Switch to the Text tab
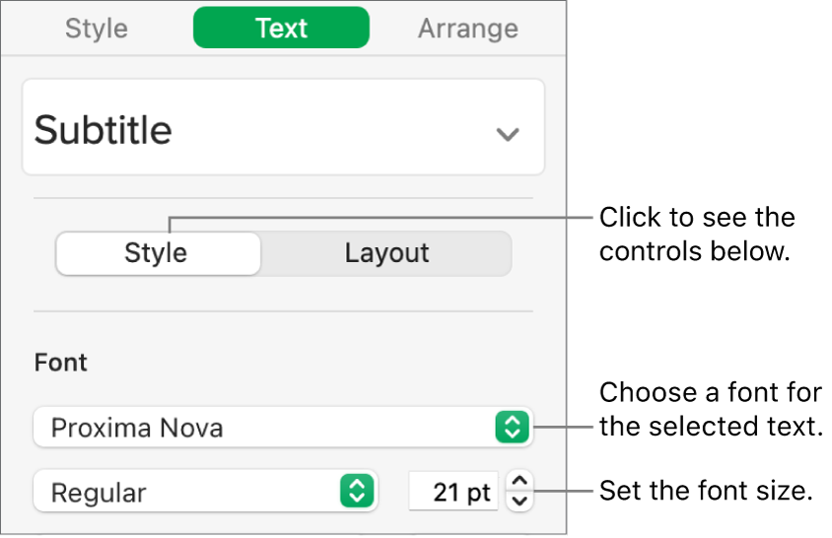Image resolution: width=832 pixels, height=538 pixels. point(281,29)
